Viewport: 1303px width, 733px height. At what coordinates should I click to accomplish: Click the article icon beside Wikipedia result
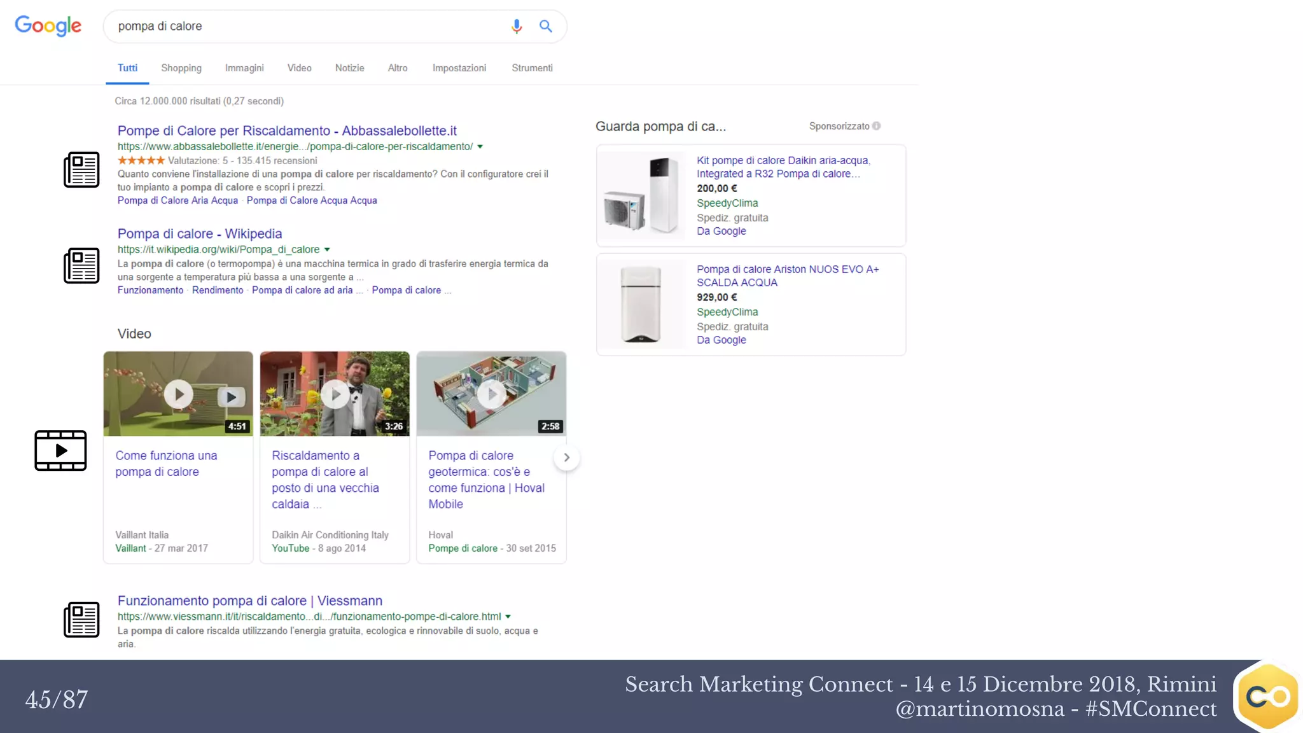pyautogui.click(x=81, y=266)
